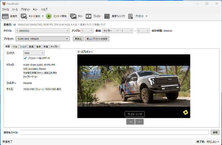The image size is (222, 145).
Task: Switch to the 寸法 tab
Action: 15,47
